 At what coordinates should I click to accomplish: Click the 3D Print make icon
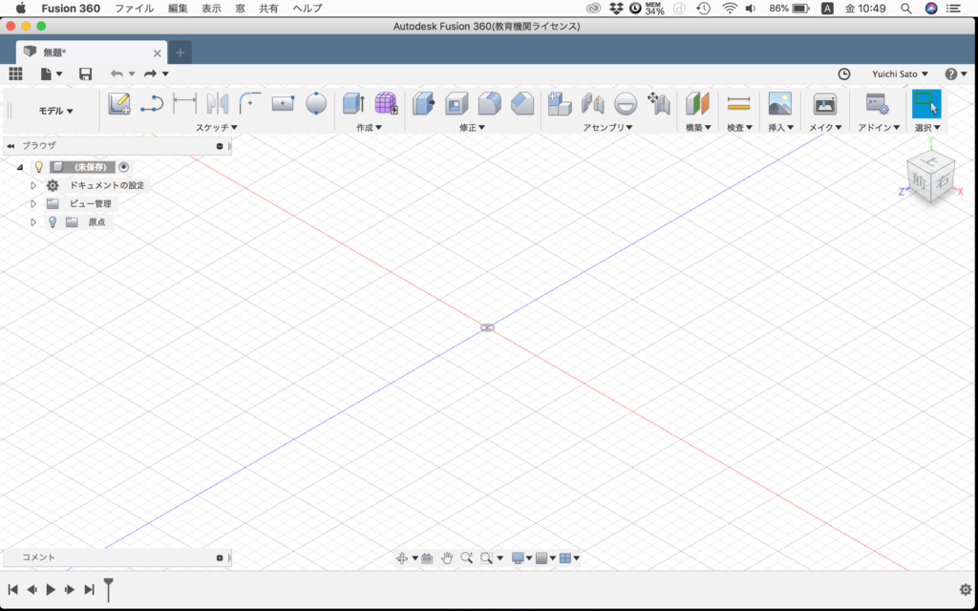(824, 103)
